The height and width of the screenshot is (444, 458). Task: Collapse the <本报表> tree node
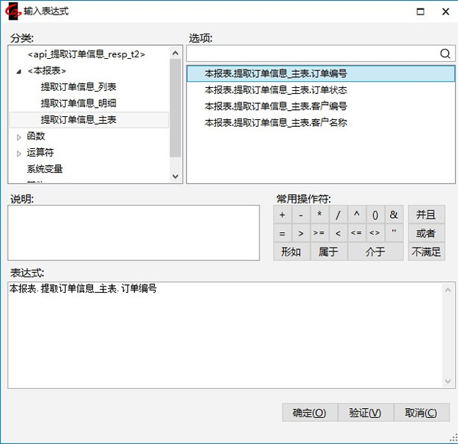tap(19, 71)
